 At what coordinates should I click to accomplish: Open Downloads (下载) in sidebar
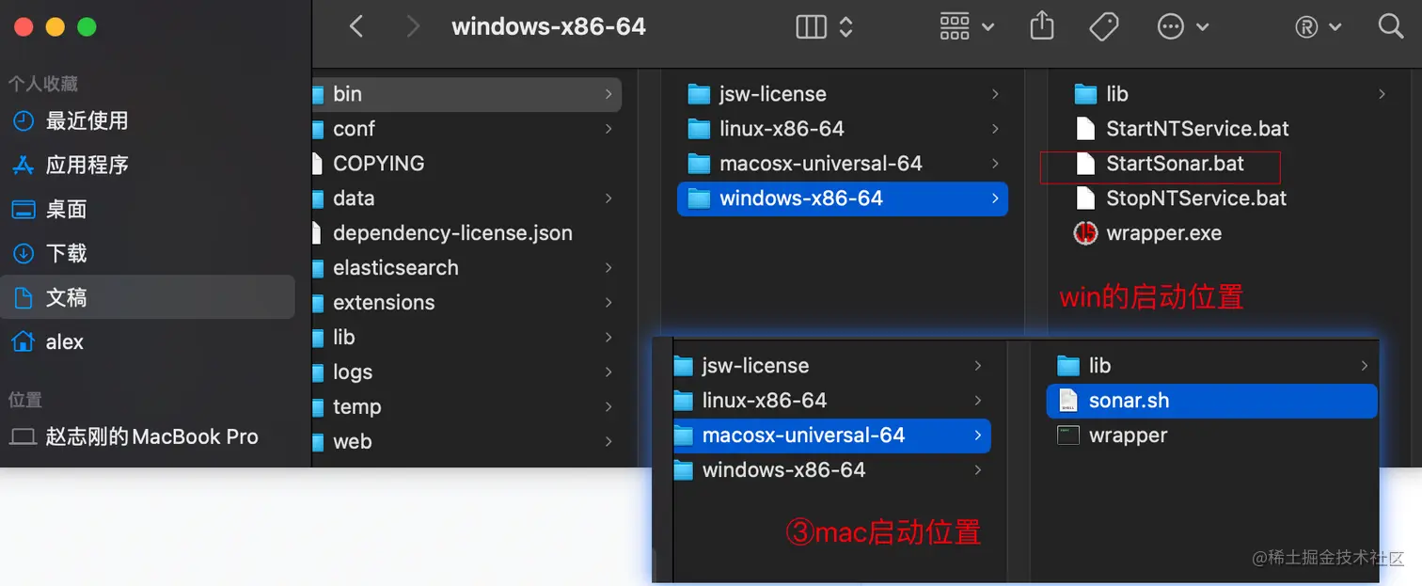[x=148, y=253]
